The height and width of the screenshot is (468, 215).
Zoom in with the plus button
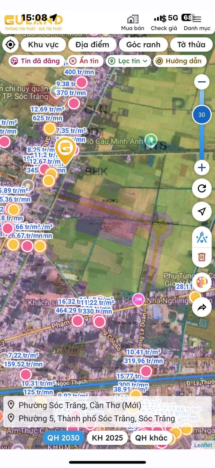202,167
